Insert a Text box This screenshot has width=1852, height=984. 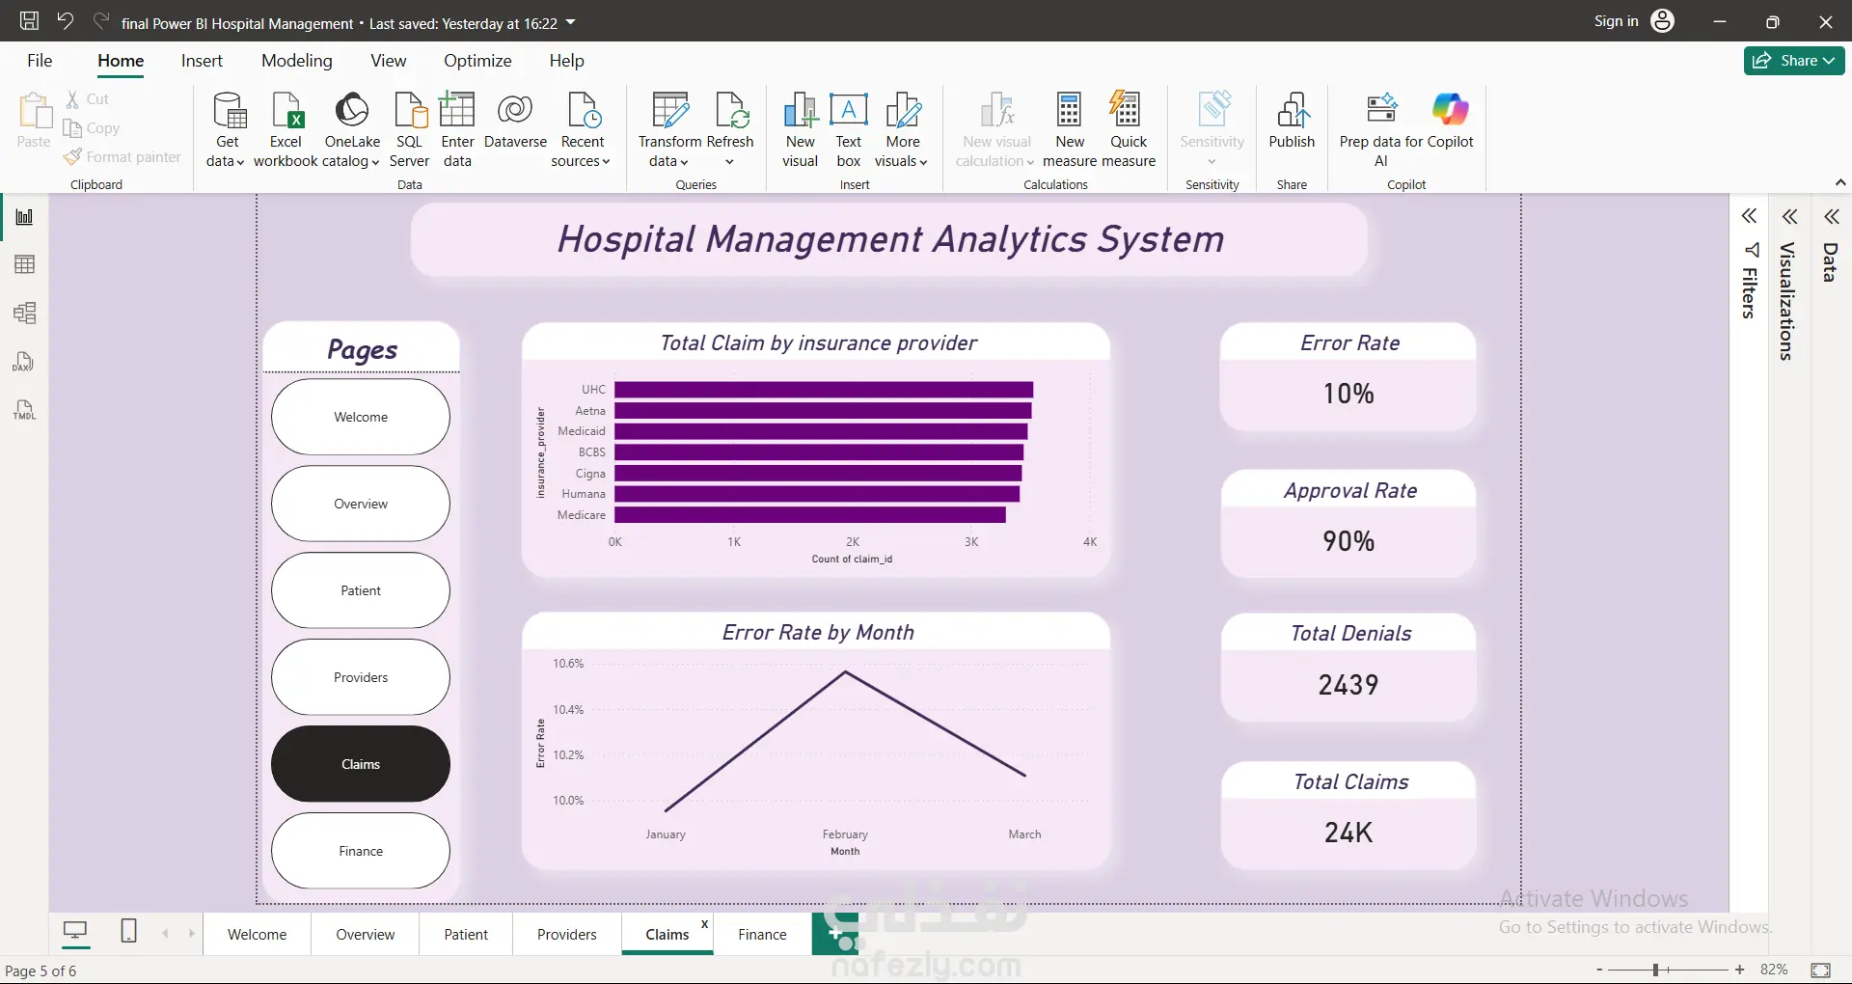tap(849, 130)
